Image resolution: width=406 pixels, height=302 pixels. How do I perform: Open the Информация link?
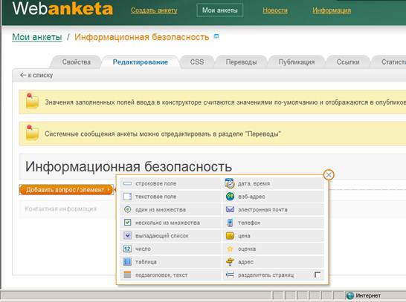point(332,10)
